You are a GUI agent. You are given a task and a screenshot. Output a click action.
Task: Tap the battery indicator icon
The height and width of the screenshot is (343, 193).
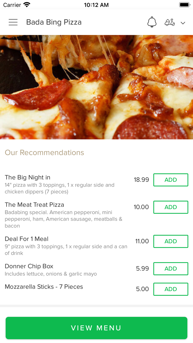click(184, 4)
